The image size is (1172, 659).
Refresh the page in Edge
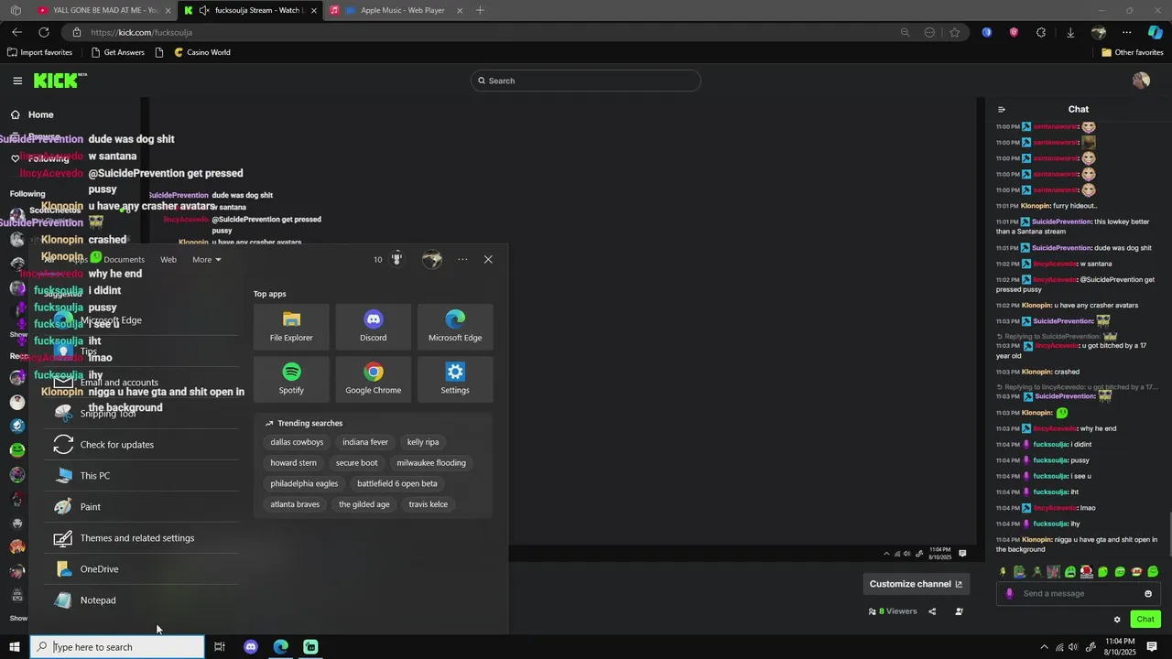coord(43,32)
